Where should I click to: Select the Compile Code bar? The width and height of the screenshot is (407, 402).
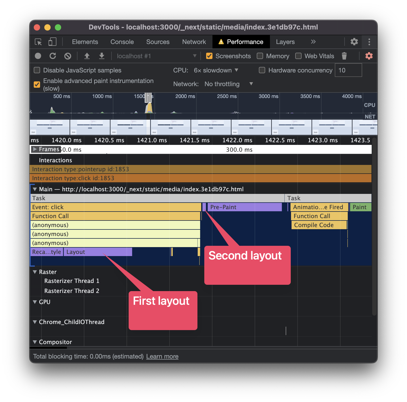point(319,225)
